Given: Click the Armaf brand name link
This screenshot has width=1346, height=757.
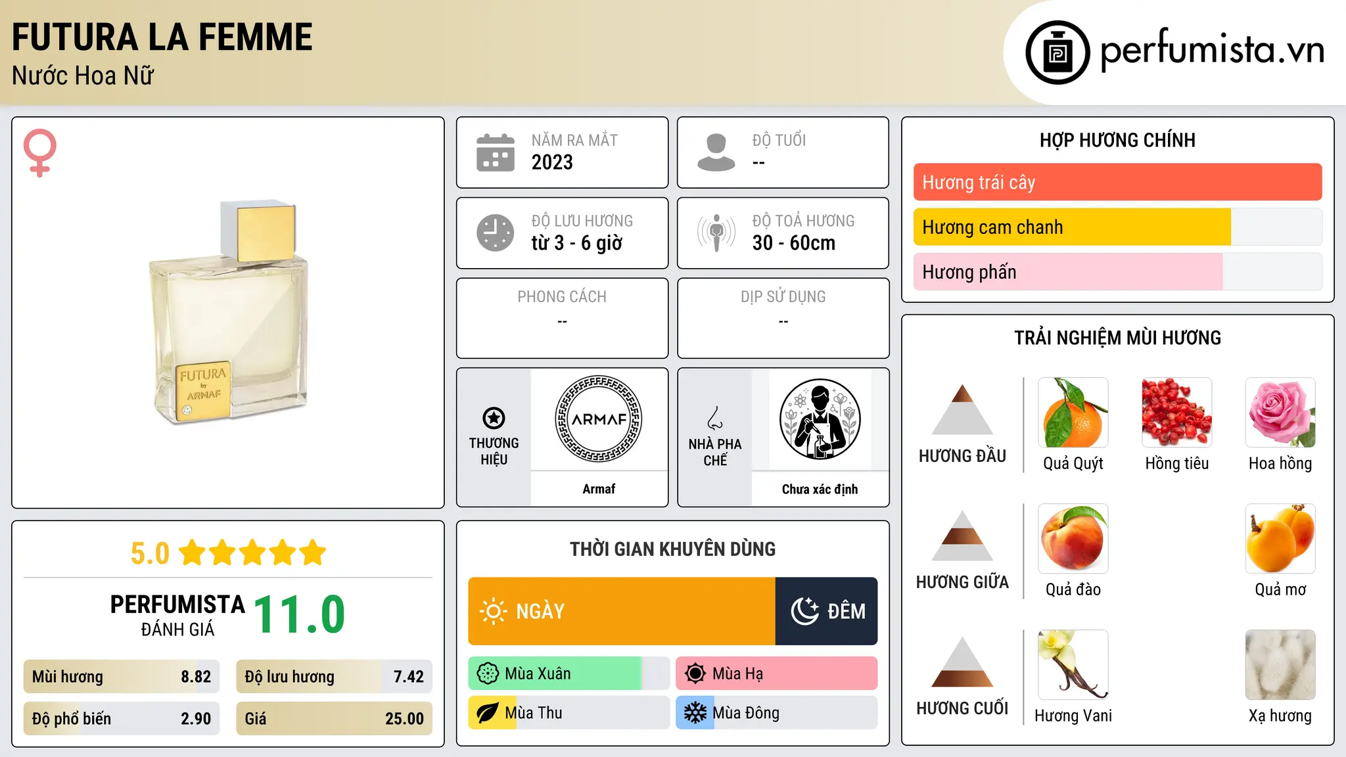Looking at the screenshot, I should pyautogui.click(x=599, y=489).
